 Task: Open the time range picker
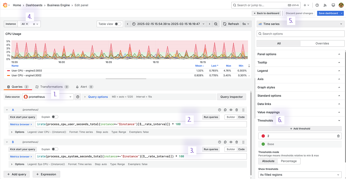pyautogui.click(x=168, y=24)
